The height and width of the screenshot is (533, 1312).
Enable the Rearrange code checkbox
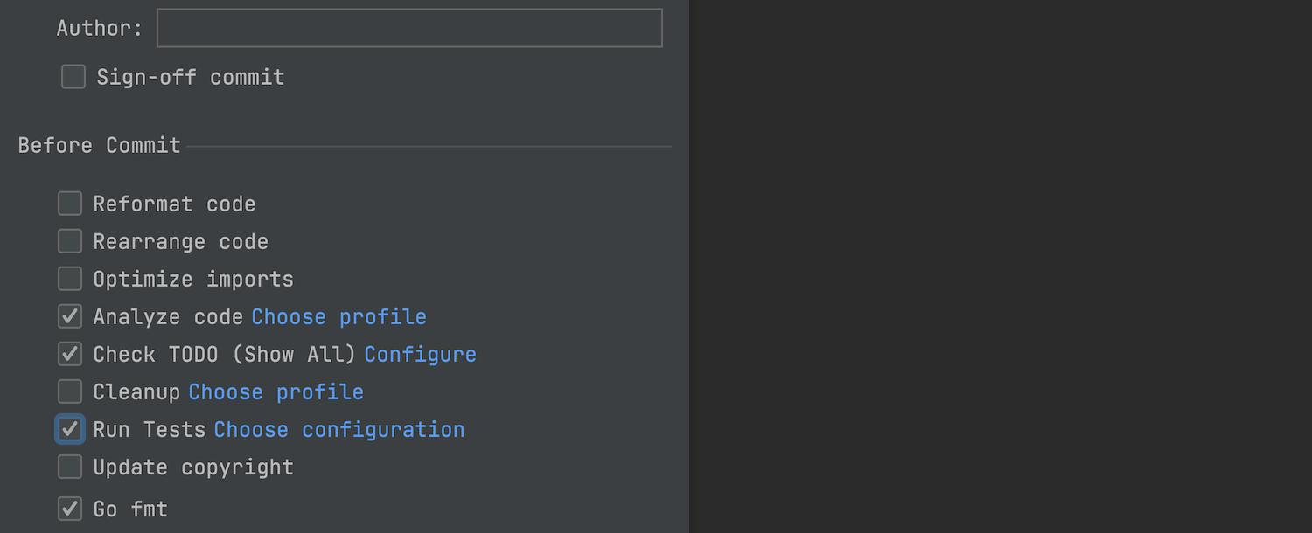coord(70,241)
